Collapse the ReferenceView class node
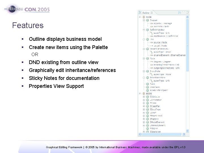Viewport: 204px width, 153px height. tap(144, 30)
